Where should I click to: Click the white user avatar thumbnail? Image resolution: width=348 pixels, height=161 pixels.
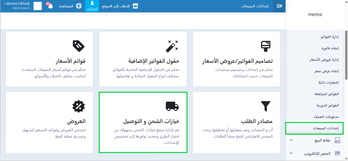(38, 6)
